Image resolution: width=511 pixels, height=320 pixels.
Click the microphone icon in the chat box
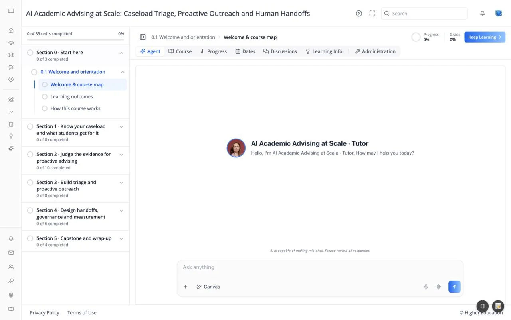point(426,287)
